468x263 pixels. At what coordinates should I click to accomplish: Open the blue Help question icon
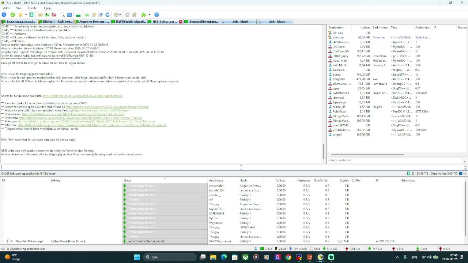coord(156,15)
